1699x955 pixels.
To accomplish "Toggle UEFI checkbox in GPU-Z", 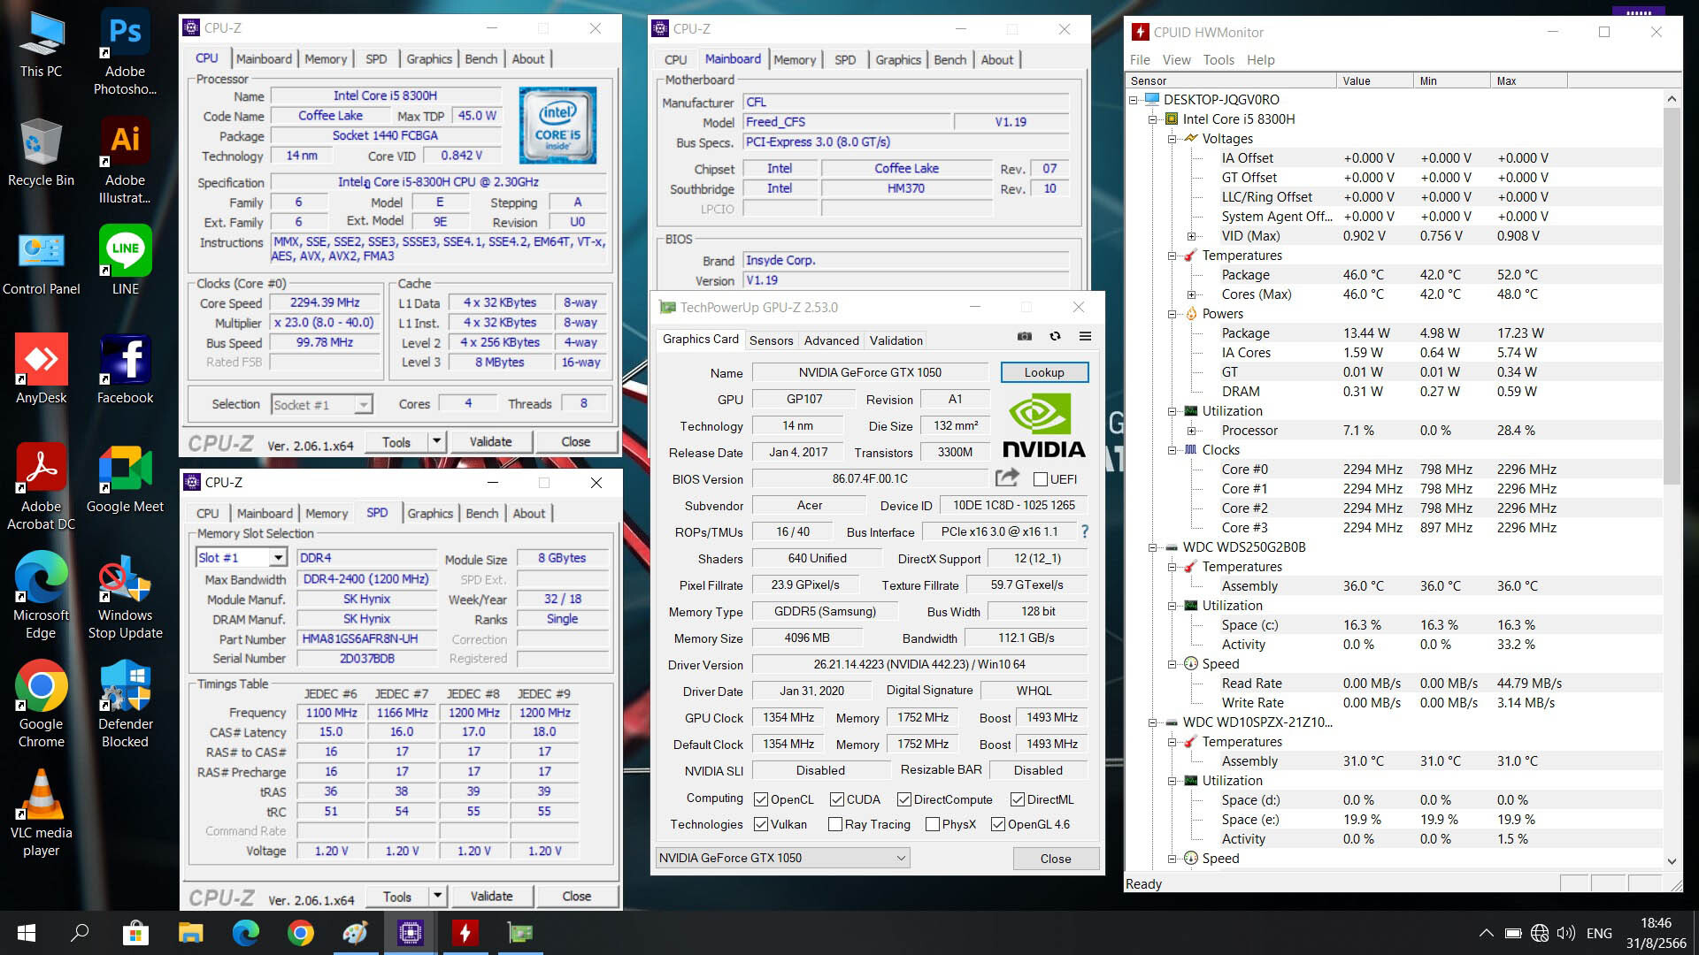I will 1041,479.
